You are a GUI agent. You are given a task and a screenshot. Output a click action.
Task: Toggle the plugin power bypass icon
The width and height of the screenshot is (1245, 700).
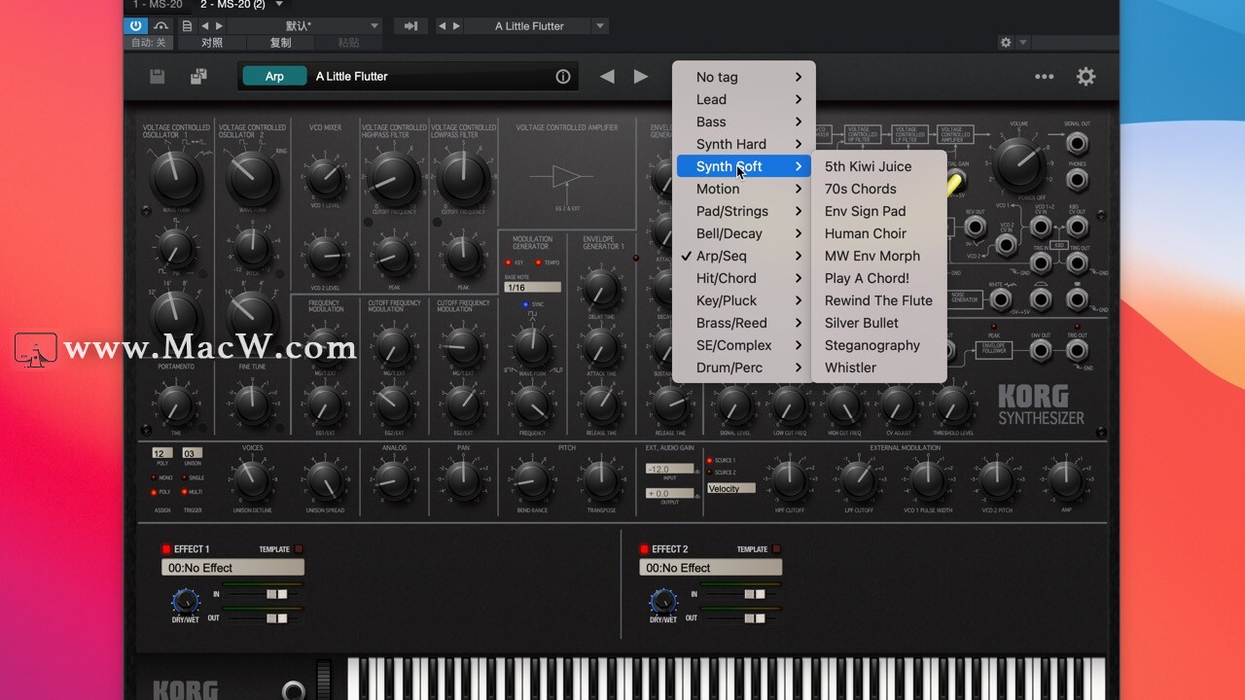[135, 26]
